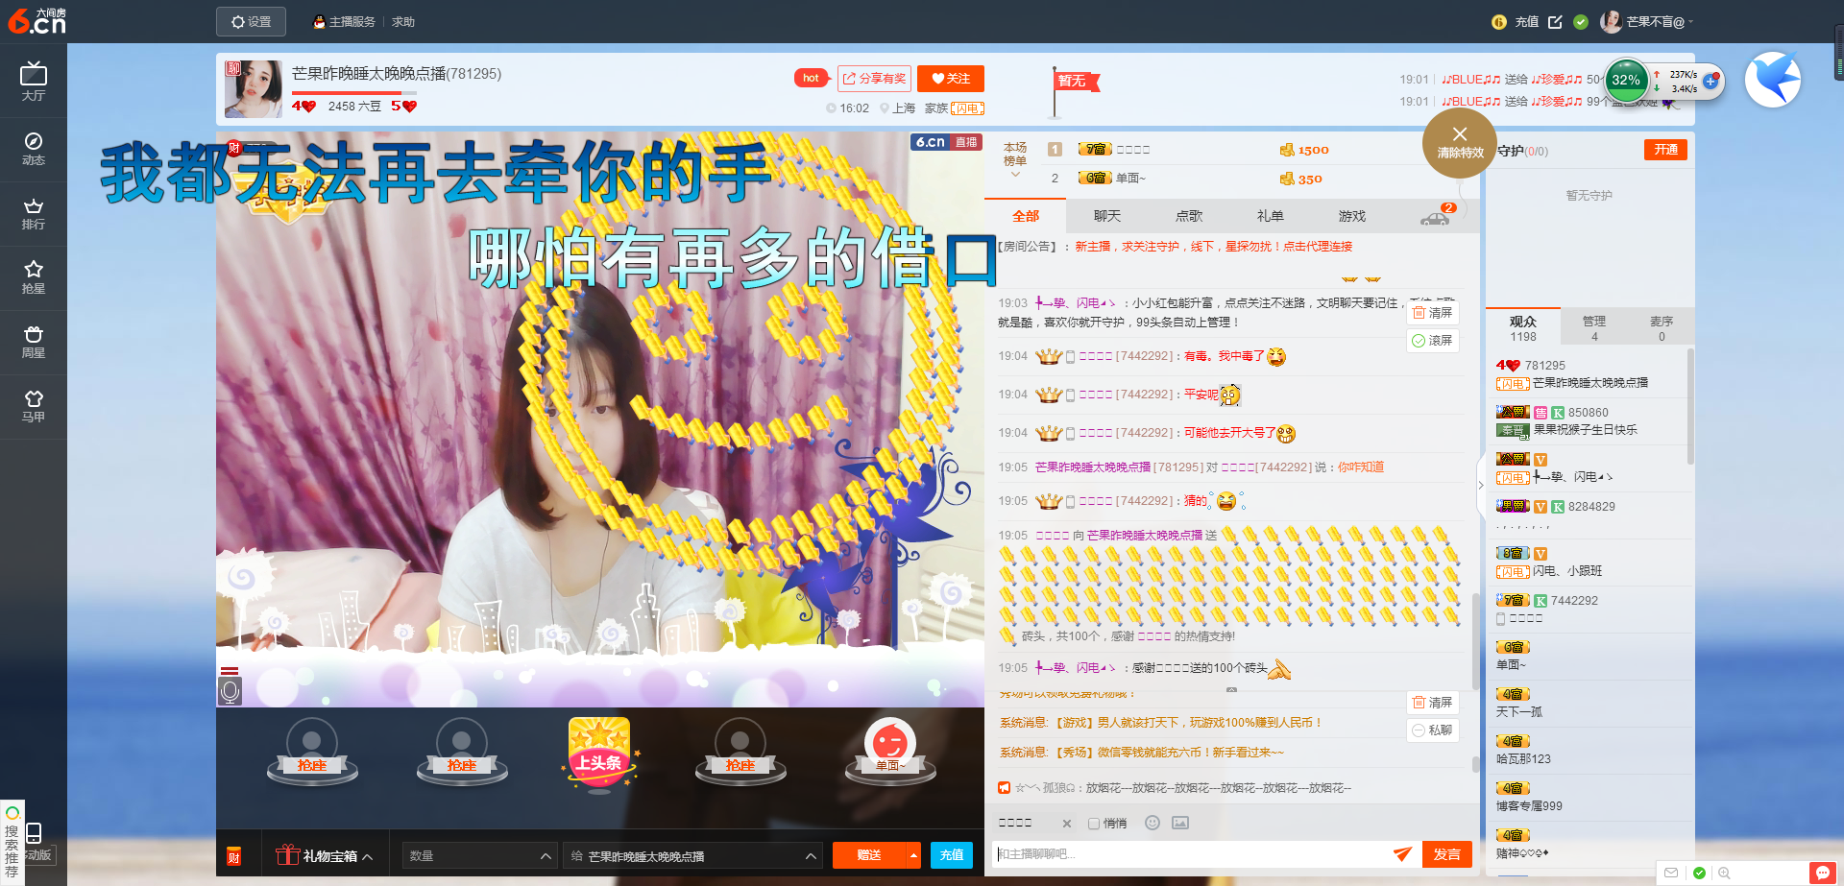This screenshot has width=1844, height=886.
Task: Click the 开通 guardian button
Action: pyautogui.click(x=1665, y=150)
